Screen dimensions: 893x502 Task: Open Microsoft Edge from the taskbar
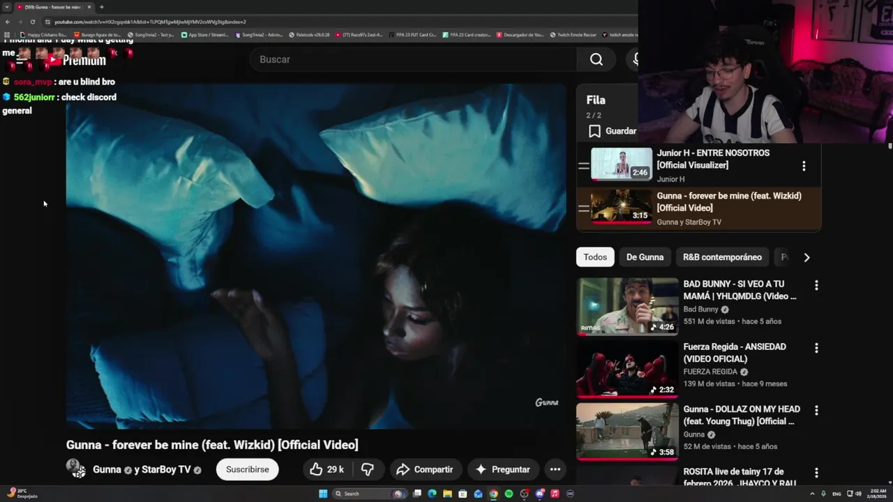click(x=432, y=494)
